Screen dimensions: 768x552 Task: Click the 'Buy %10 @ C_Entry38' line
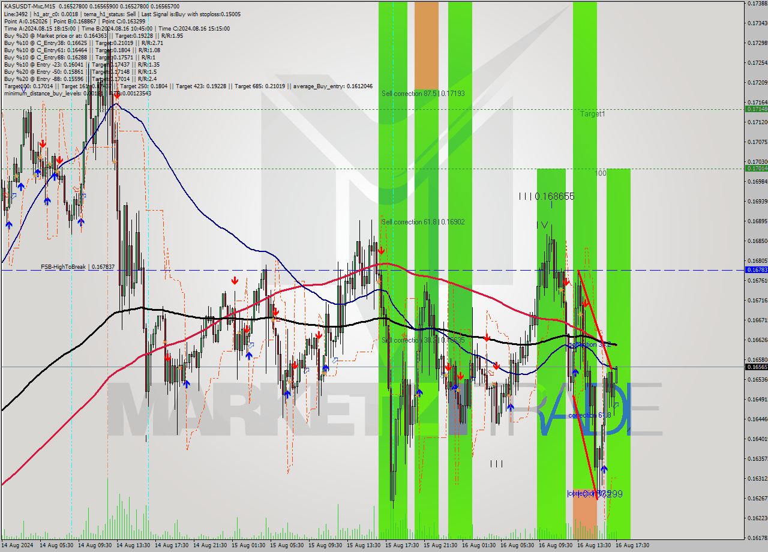click(83, 43)
